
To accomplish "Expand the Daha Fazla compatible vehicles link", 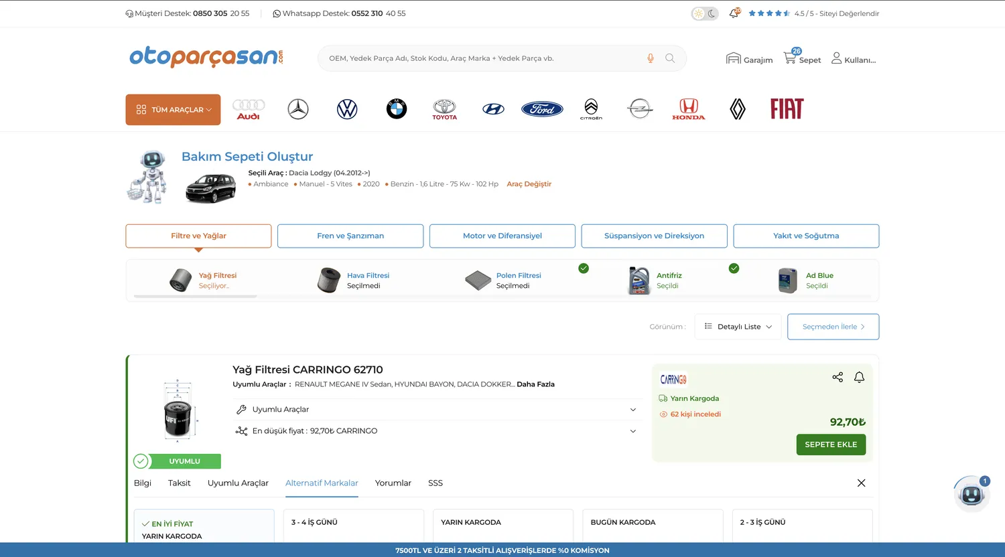I will pos(535,384).
